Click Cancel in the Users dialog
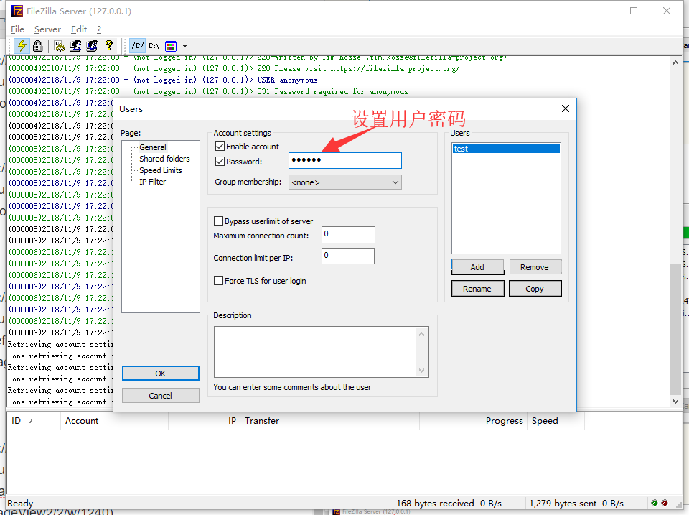 (x=160, y=395)
